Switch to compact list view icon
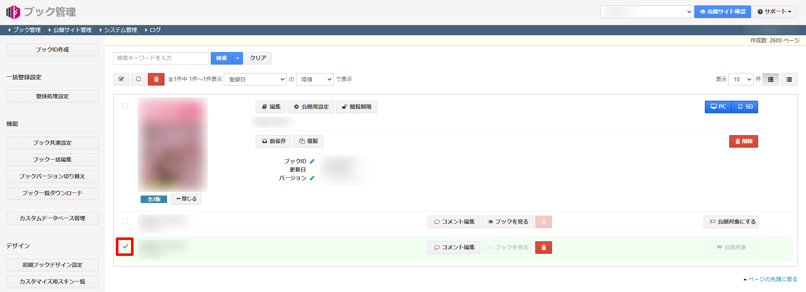This screenshot has width=806, height=292. (789, 79)
